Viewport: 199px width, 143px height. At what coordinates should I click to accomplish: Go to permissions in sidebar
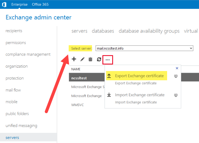click(16, 43)
